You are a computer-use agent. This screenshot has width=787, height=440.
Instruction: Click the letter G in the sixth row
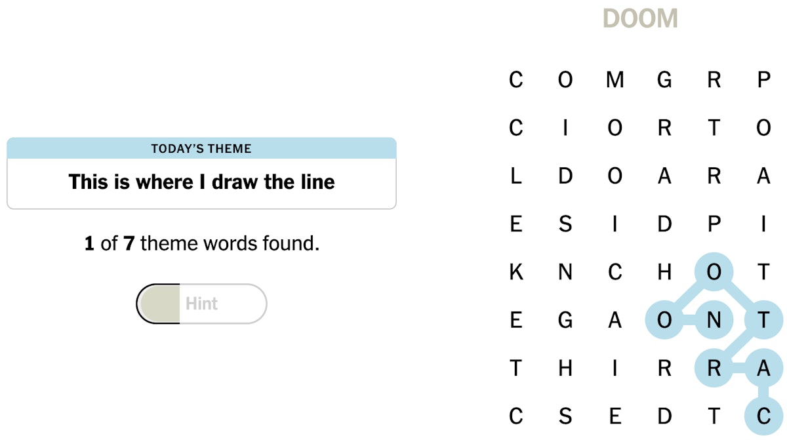(x=565, y=320)
